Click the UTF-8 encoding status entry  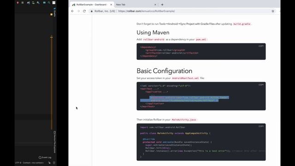tap(18, 163)
